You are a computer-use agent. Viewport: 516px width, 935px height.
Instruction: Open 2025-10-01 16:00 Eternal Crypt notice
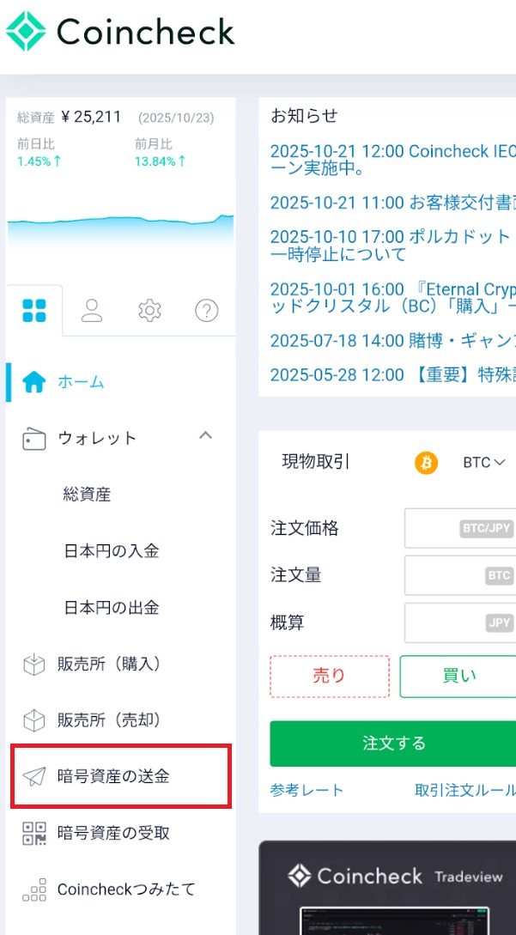tap(393, 298)
